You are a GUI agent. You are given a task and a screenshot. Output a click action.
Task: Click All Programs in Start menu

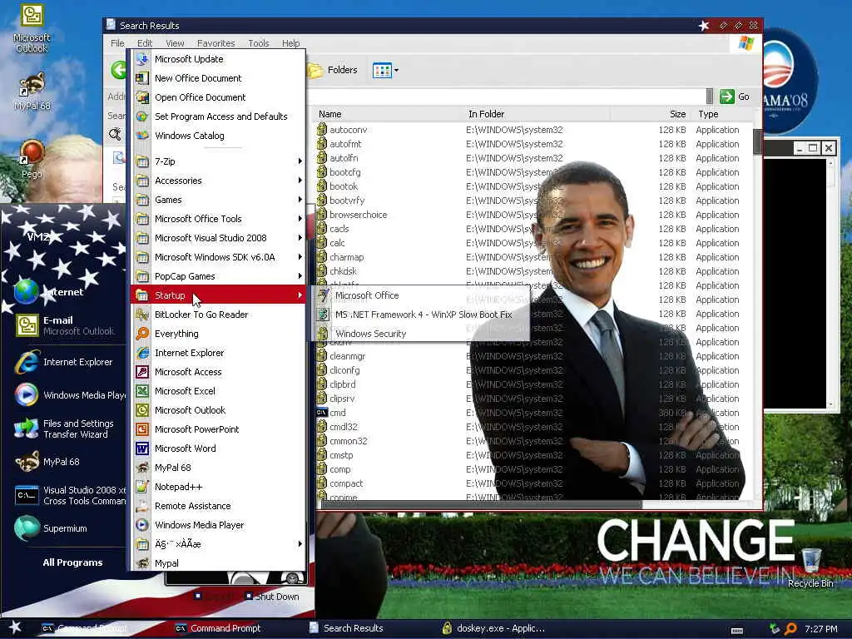(73, 563)
